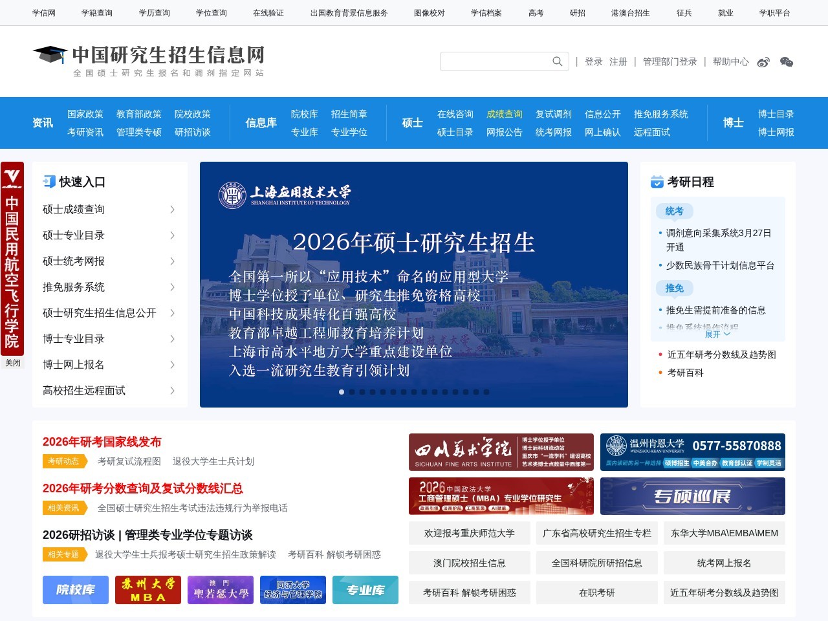Viewport: 828px width, 621px height.
Task: Open 专业库 via its blue icon button
Action: pyautogui.click(x=365, y=589)
